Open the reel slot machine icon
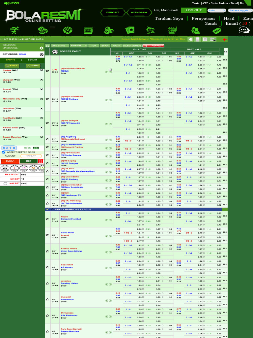Screen dimensions: 253x338 coord(172,30)
